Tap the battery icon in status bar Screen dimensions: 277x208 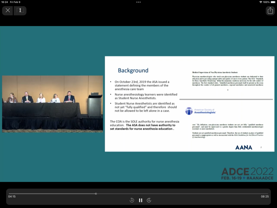click(273, 2)
